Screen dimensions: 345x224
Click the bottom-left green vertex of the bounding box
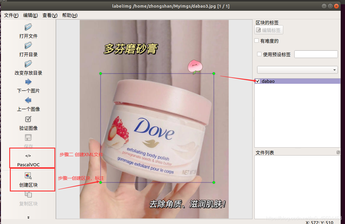tap(100, 183)
